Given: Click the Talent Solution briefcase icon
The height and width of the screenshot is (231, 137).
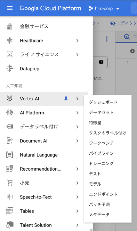Looking at the screenshot, I should 10,225.
